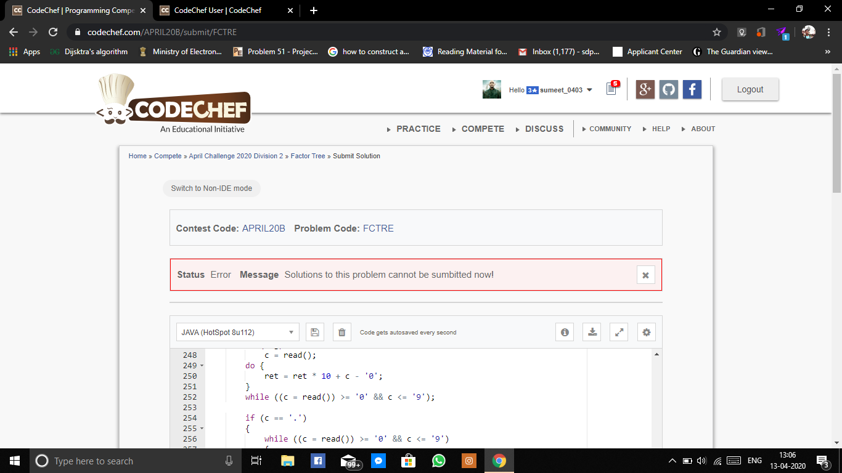
Task: Dismiss the error status message
Action: [645, 275]
